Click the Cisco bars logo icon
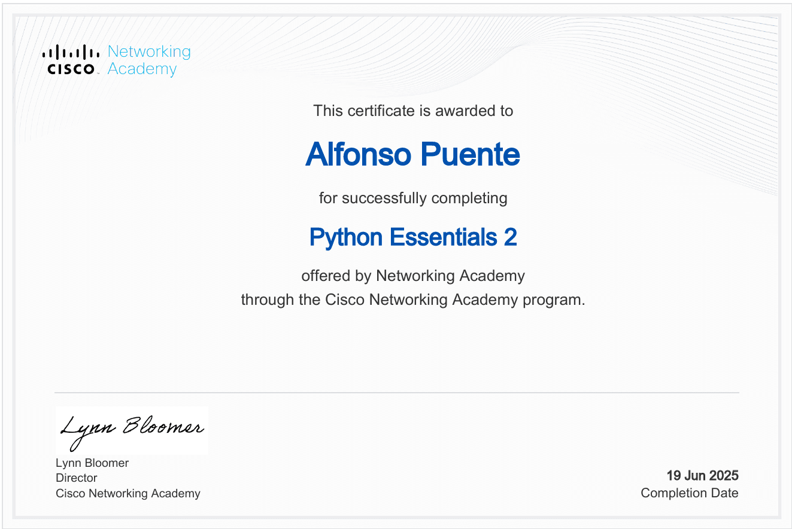This screenshot has height=529, width=792. [x=71, y=60]
